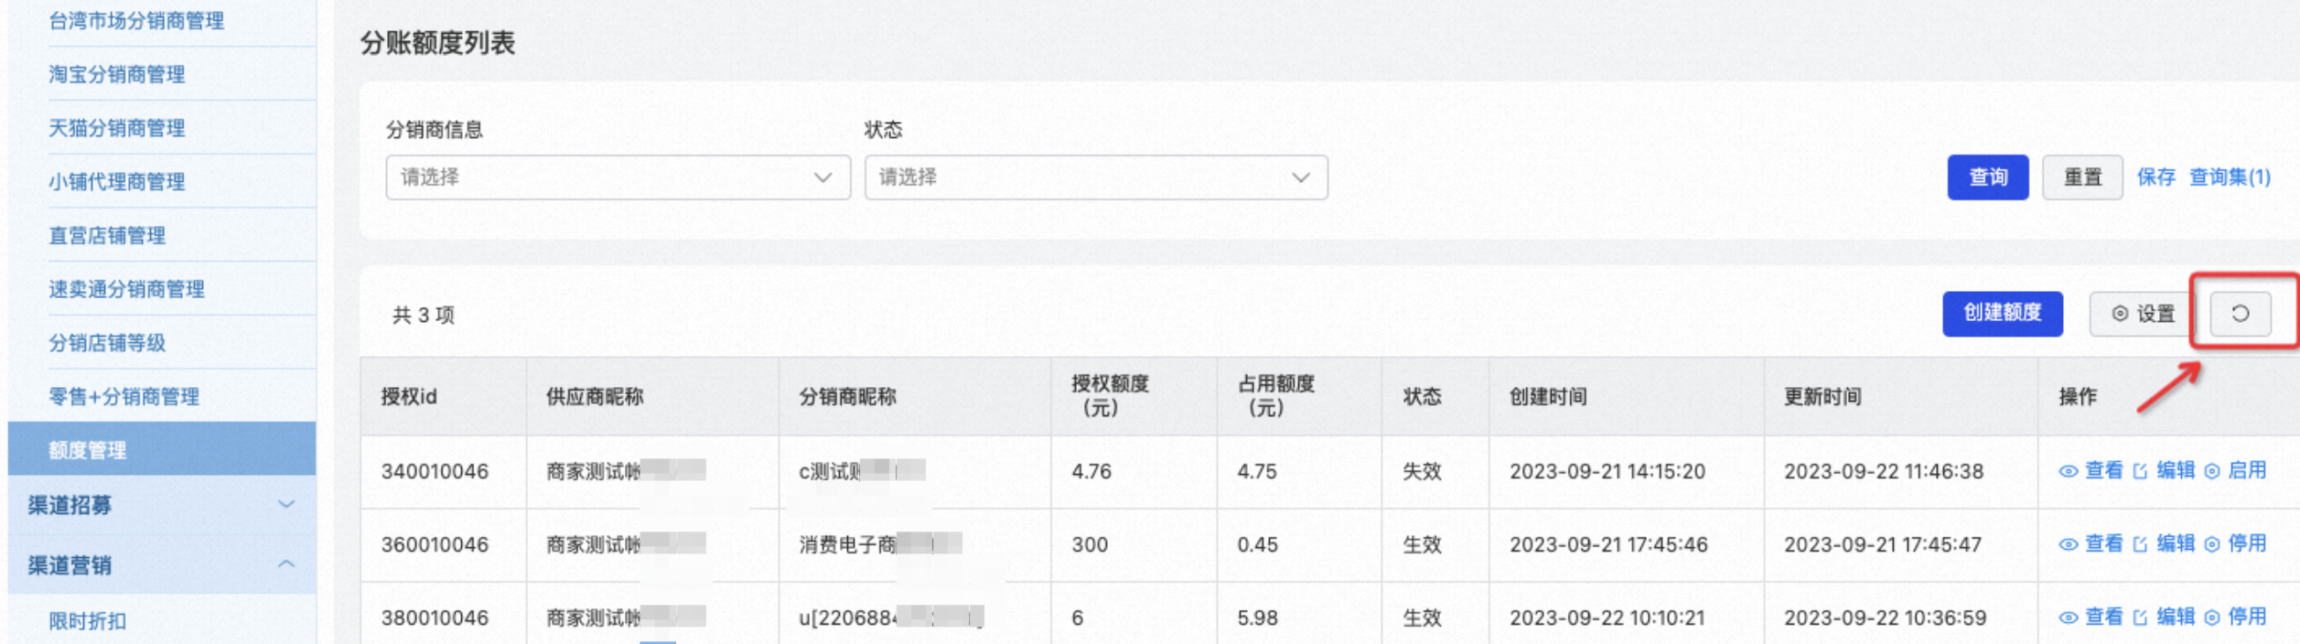This screenshot has height=644, width=2300.
Task: Open 查询集(1) link
Action: pyautogui.click(x=2230, y=177)
